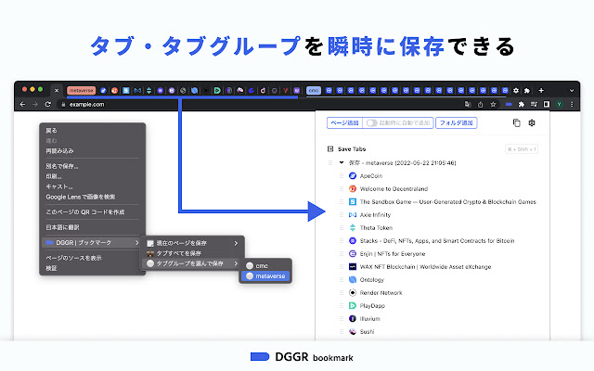The image size is (594, 371).
Task: Open the browser side panel icon
Action: (x=547, y=104)
